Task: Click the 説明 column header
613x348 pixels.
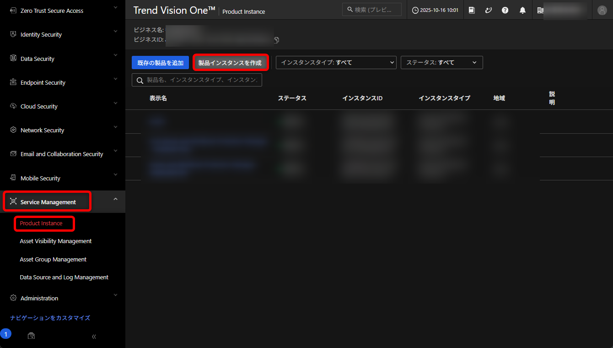Action: pyautogui.click(x=552, y=98)
